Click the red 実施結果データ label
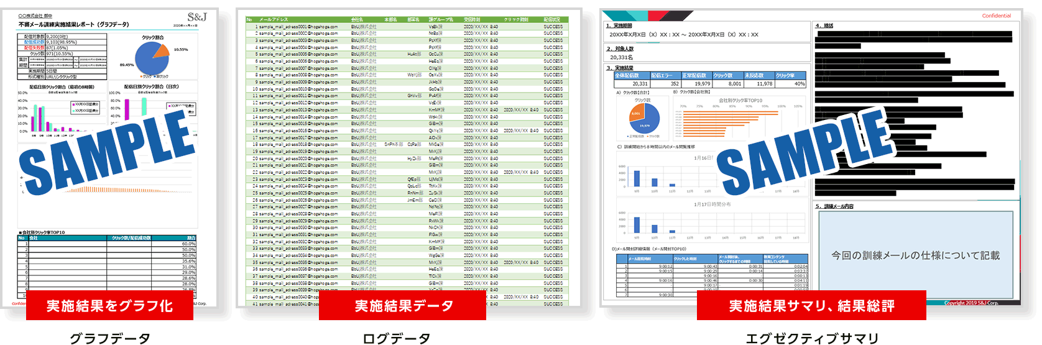Viewport: 1042px width, 345px height. click(403, 306)
